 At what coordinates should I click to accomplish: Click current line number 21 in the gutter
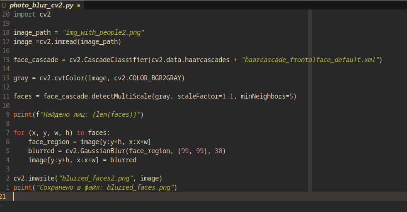pos(3,196)
